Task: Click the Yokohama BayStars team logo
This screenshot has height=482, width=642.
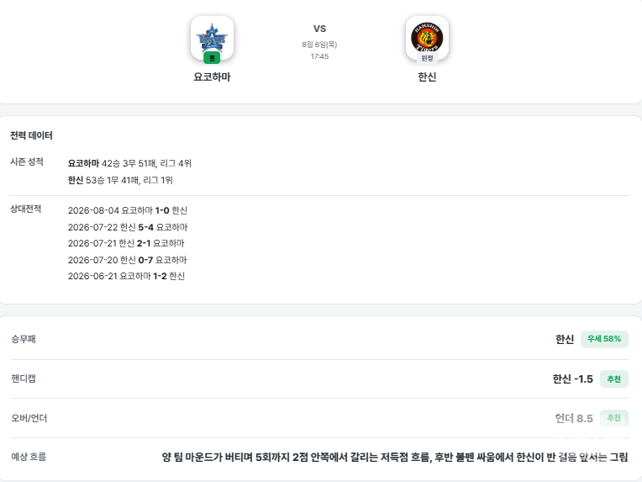Action: click(x=212, y=38)
